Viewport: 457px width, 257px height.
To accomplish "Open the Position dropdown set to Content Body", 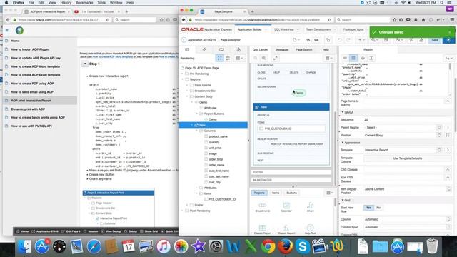I will coord(403,135).
